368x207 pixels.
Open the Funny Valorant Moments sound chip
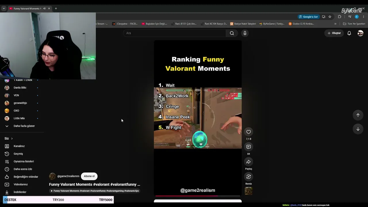[x=95, y=191]
